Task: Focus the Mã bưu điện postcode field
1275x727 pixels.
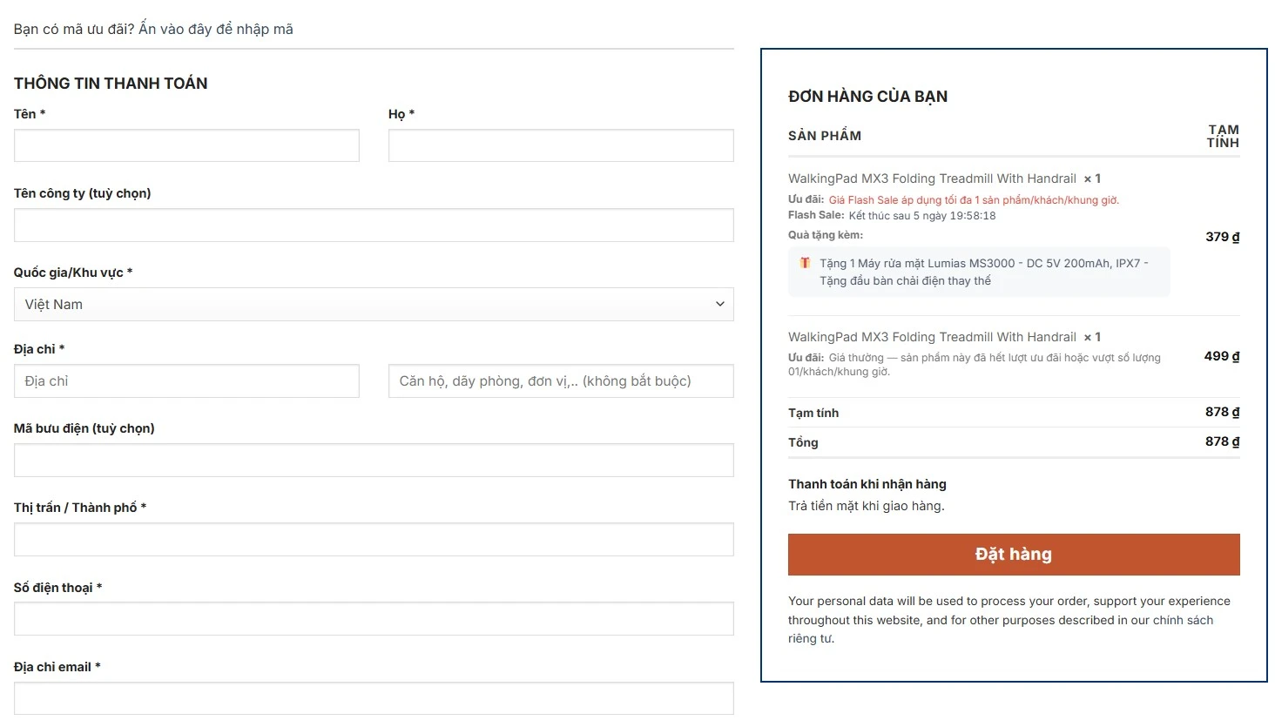Action: (x=374, y=460)
